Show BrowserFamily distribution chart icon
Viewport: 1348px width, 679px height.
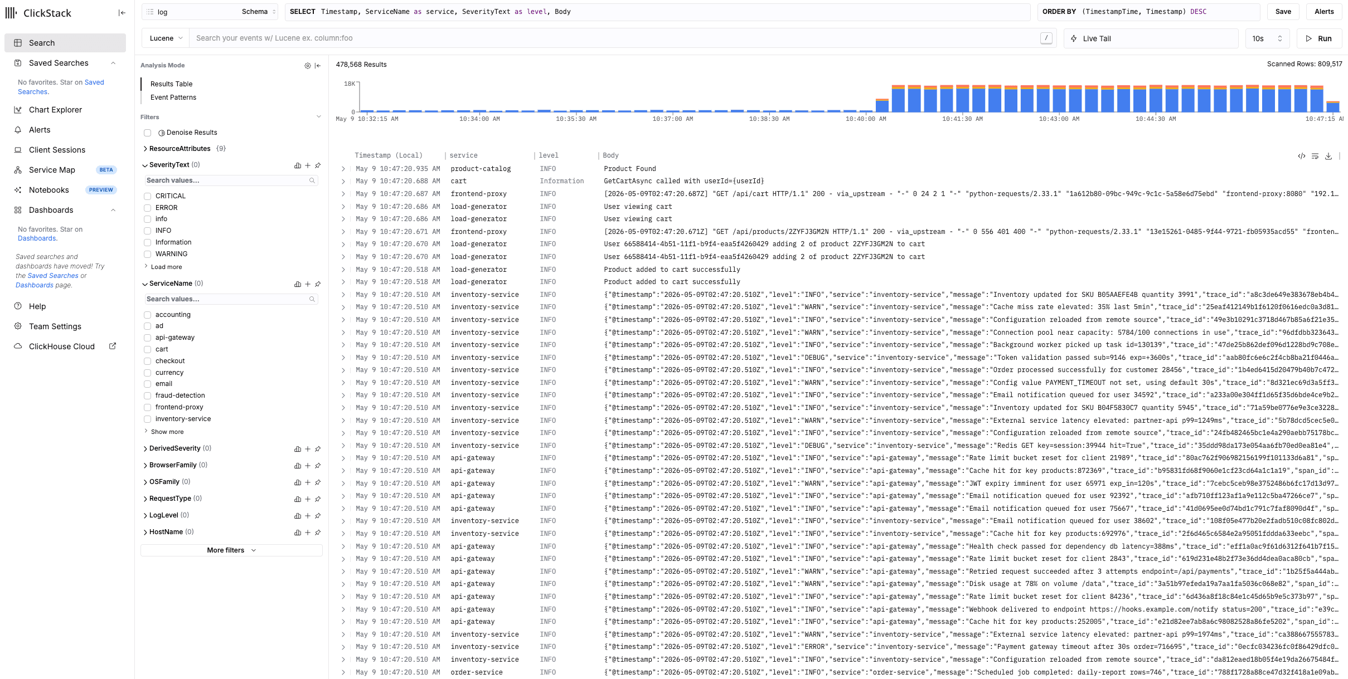298,466
